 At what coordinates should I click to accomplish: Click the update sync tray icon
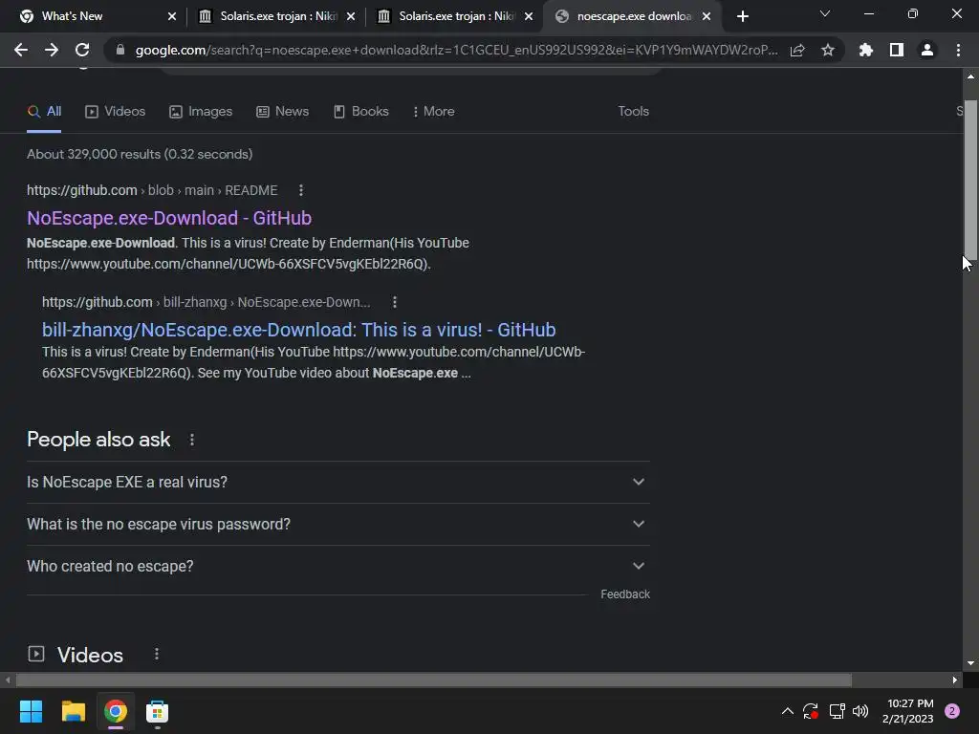coord(811,711)
